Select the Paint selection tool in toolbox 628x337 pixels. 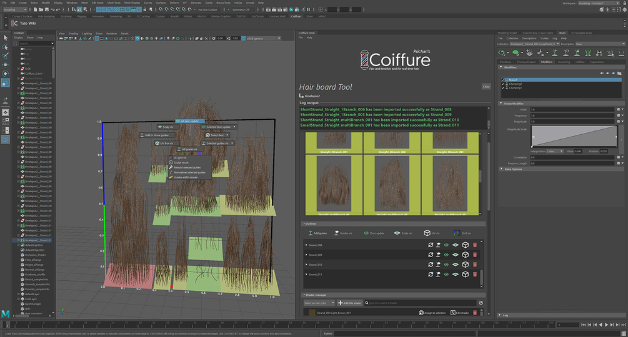[6, 56]
